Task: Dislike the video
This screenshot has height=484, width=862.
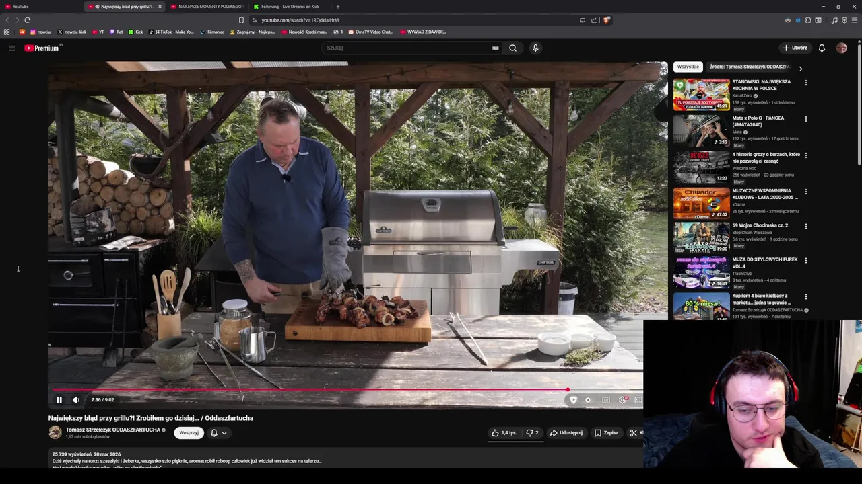Action: click(532, 433)
